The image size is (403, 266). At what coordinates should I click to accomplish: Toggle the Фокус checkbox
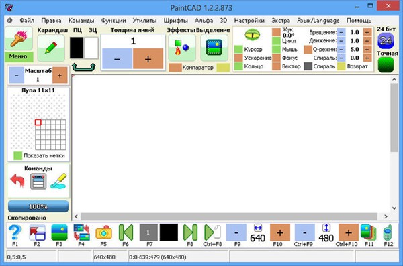point(276,58)
